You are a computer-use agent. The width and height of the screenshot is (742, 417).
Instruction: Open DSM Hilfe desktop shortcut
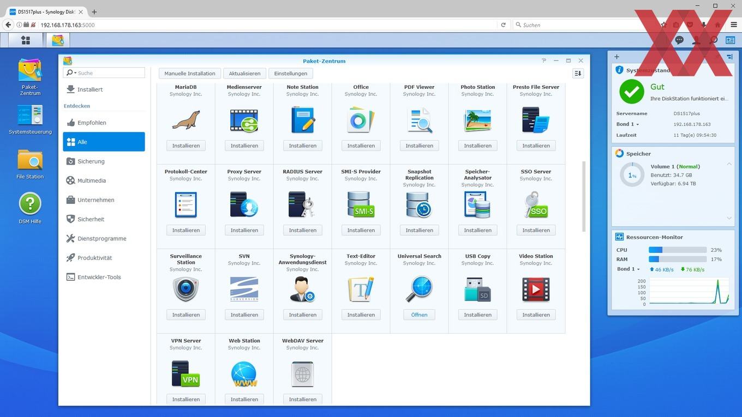[x=30, y=208]
